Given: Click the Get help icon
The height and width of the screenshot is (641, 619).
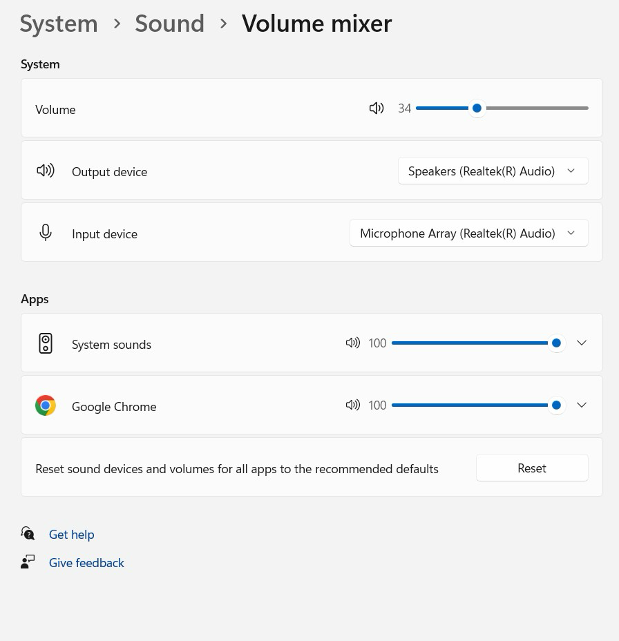Looking at the screenshot, I should pyautogui.click(x=28, y=534).
